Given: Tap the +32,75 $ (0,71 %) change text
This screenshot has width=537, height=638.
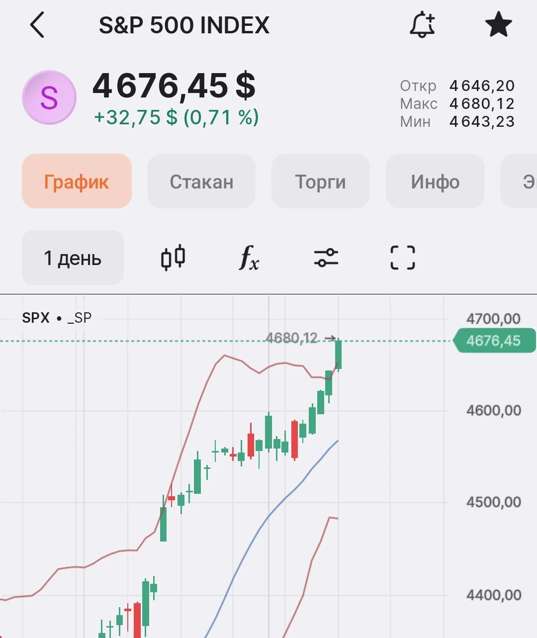Looking at the screenshot, I should click(x=177, y=117).
